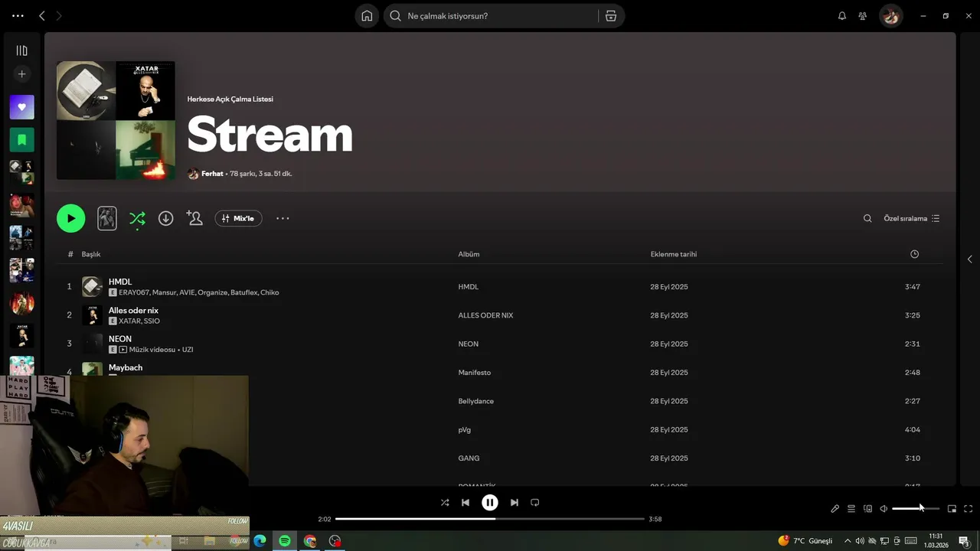Open Liked Songs heart tile in sidebar
The image size is (980, 551).
21,107
